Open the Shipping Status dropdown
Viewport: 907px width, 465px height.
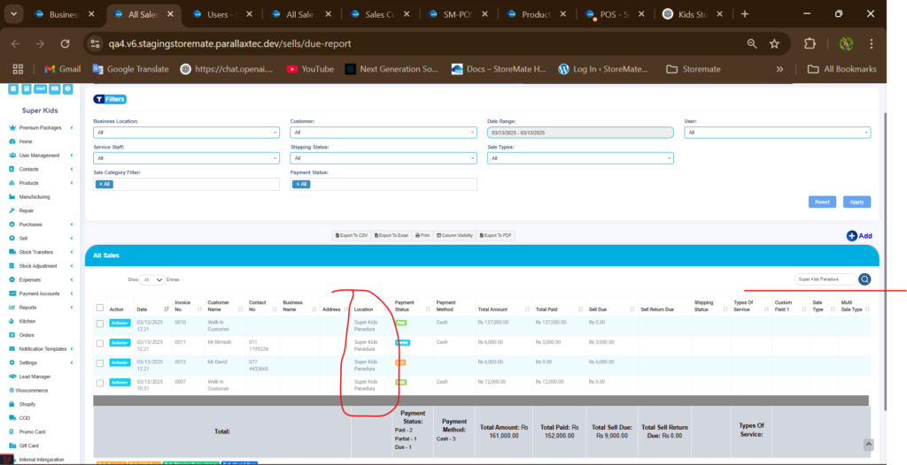383,157
